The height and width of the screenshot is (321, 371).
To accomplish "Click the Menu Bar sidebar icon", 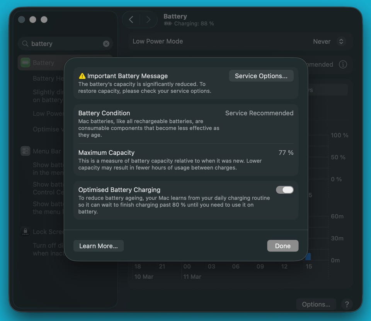I will pyautogui.click(x=26, y=151).
